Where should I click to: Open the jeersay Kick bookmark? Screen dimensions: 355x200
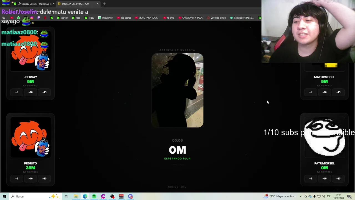62,18
